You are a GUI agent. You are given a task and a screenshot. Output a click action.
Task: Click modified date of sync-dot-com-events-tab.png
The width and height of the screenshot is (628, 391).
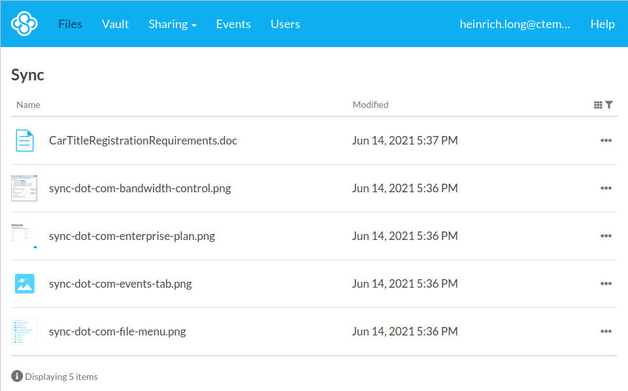coord(405,284)
